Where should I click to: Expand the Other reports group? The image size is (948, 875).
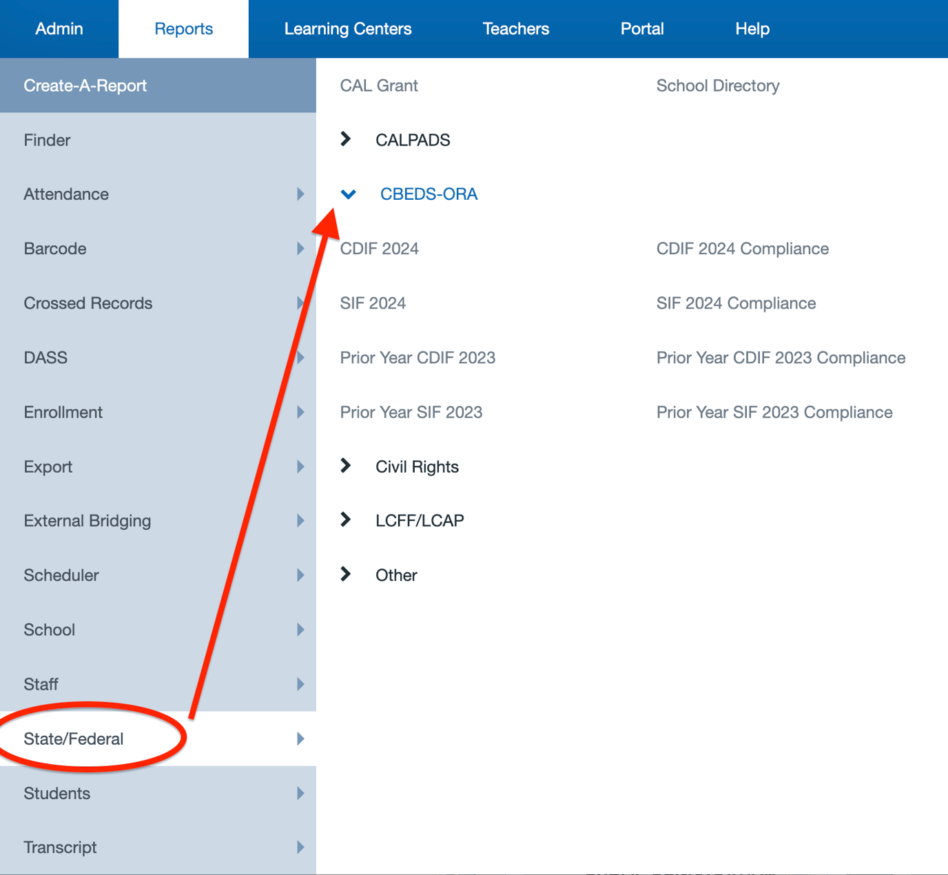(x=346, y=575)
